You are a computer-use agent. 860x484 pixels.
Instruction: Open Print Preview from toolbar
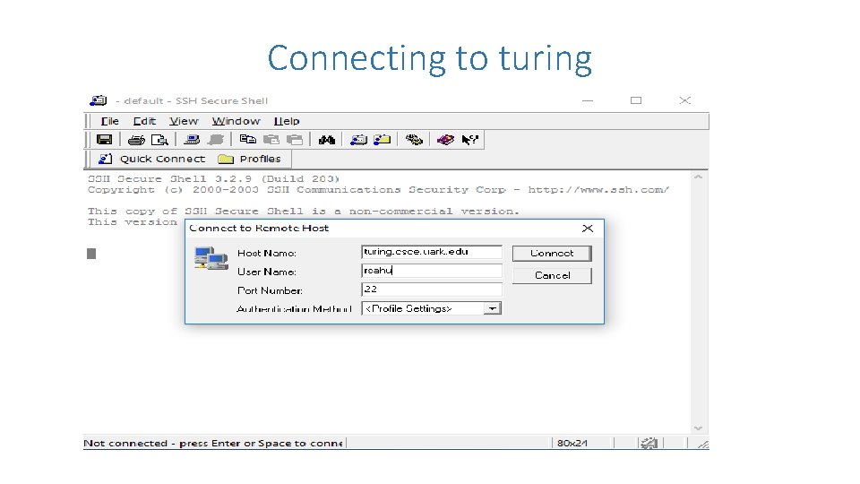pos(159,140)
